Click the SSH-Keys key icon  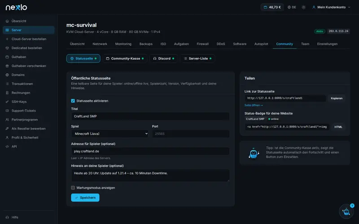click(x=7, y=102)
